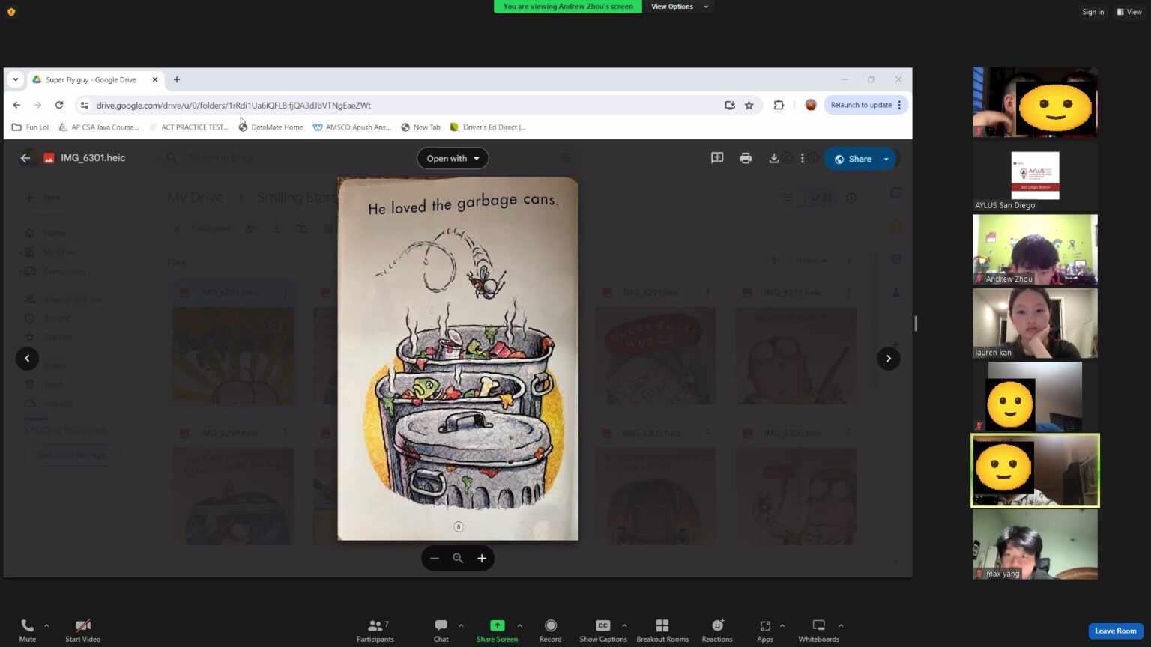Open AMSCO Apush Ans bookmark
Viewport: 1151px width, 647px height.
(x=351, y=127)
